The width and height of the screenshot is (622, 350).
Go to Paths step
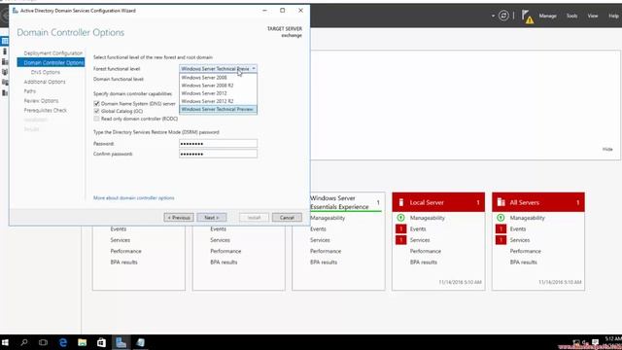click(x=30, y=91)
